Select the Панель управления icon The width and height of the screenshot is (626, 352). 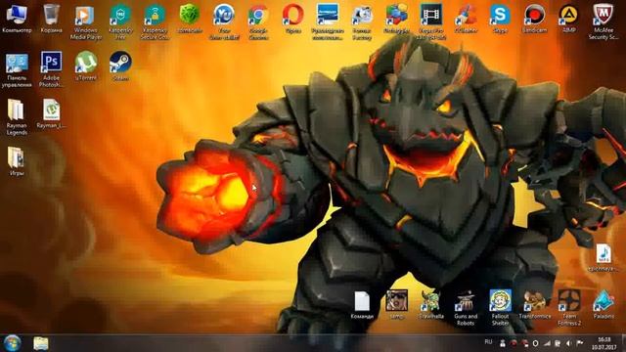pyautogui.click(x=17, y=69)
